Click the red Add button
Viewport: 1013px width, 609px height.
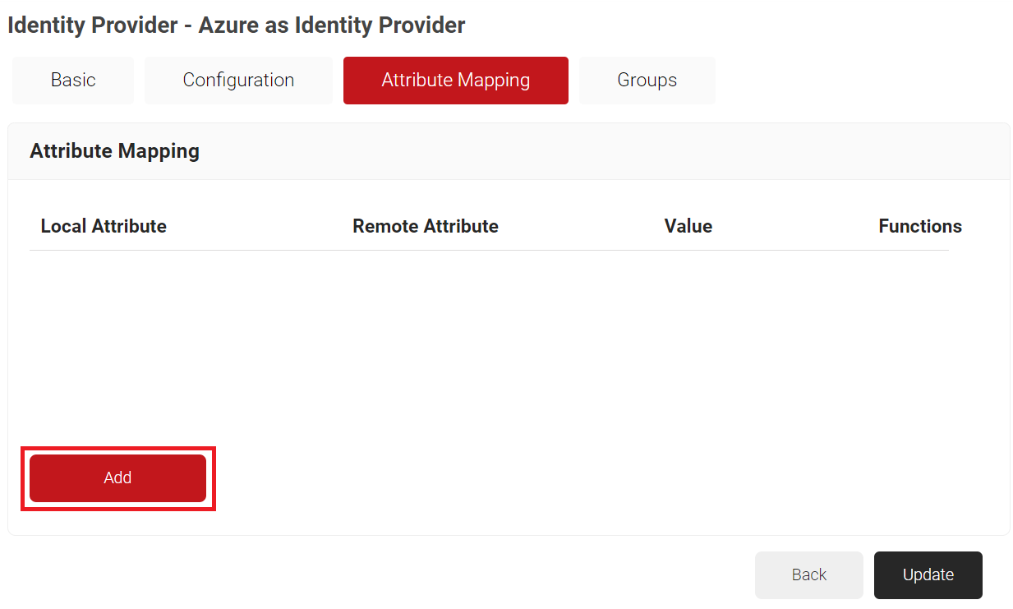click(117, 478)
